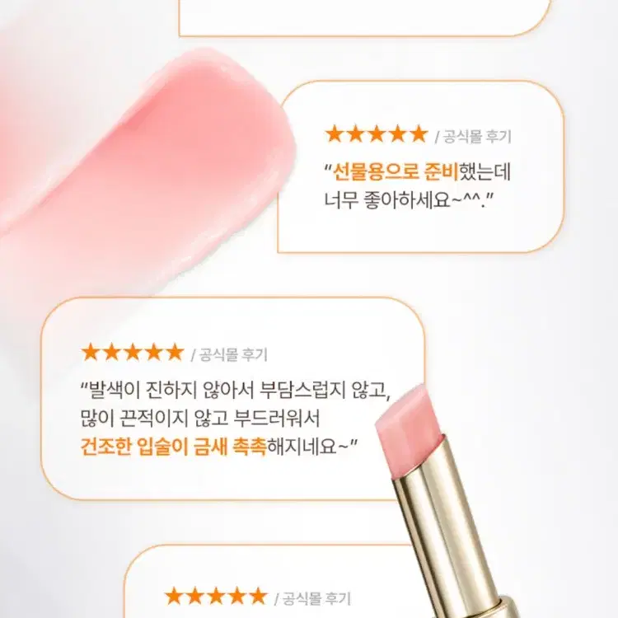The image size is (618, 618).
Task: Click highlighted text '건조한 입술이 금새 촉촉'
Action: (x=173, y=447)
